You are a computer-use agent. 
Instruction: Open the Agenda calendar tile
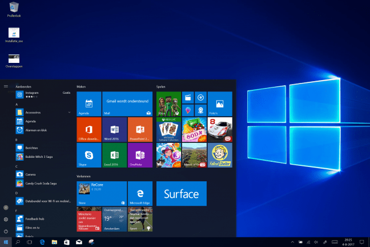89,103
